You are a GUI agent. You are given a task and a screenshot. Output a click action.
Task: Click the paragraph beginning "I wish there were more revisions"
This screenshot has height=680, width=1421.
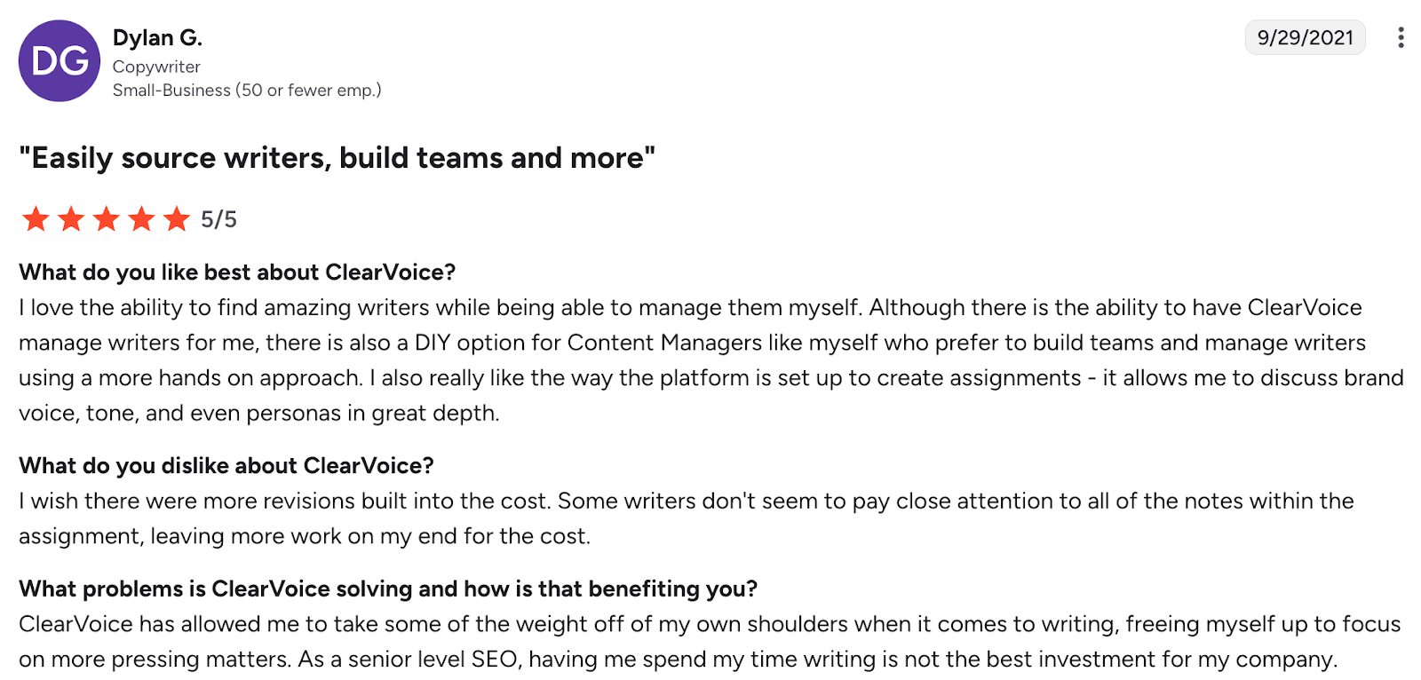click(686, 518)
